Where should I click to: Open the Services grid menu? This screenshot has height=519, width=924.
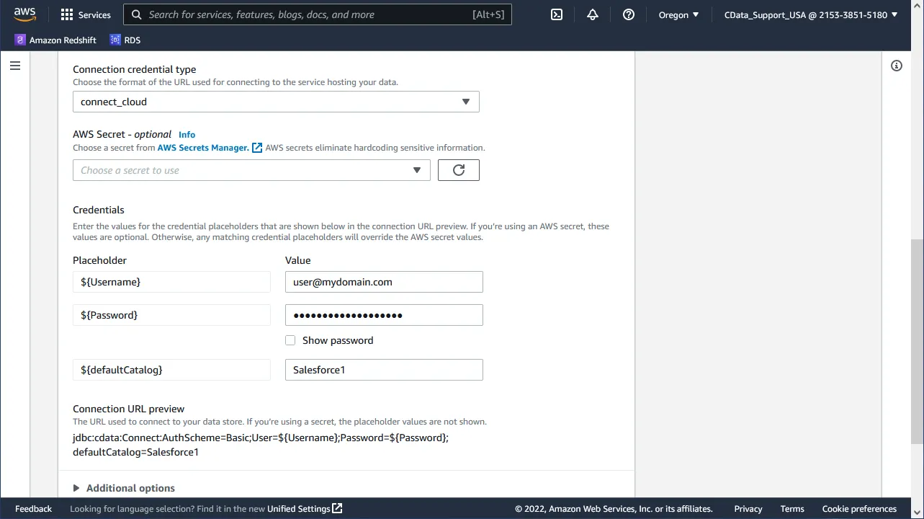tap(86, 14)
